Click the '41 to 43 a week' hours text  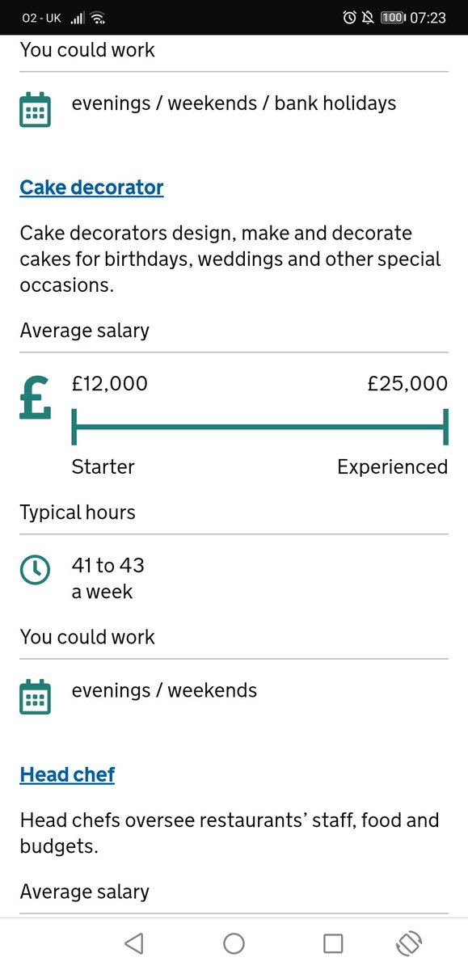point(108,578)
